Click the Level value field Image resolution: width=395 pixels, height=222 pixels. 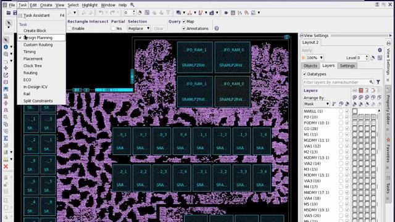(360, 57)
